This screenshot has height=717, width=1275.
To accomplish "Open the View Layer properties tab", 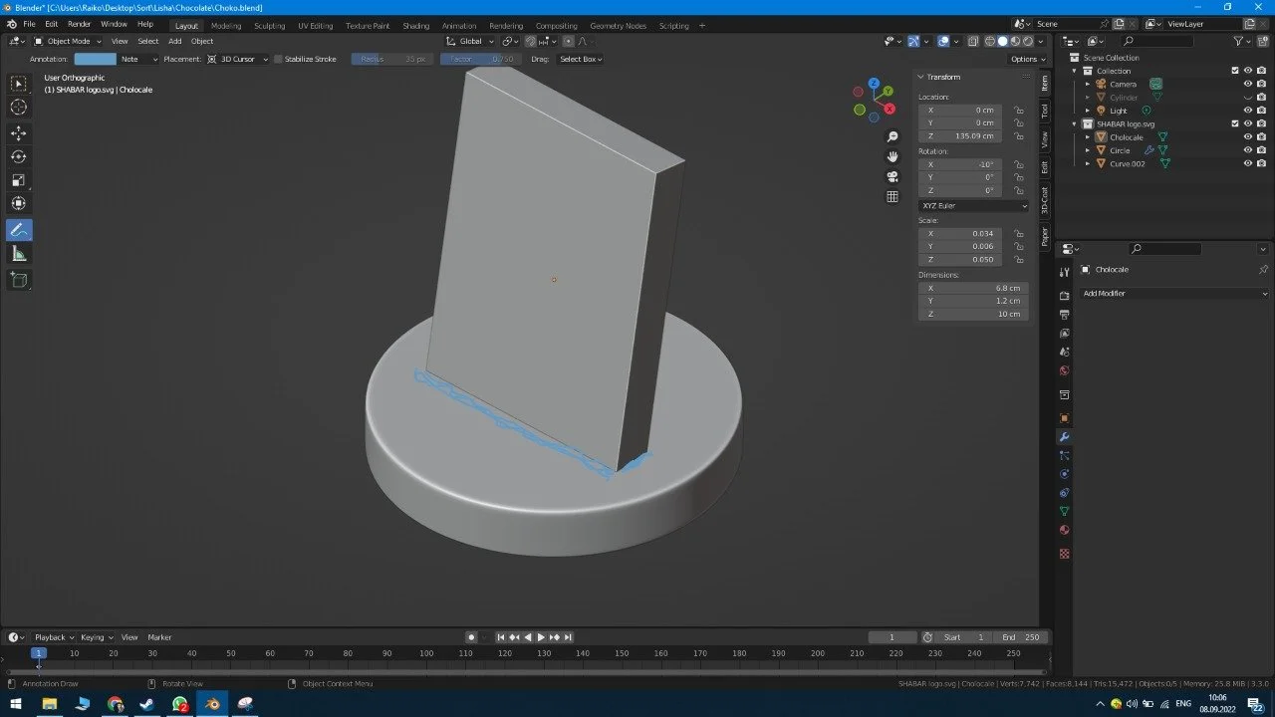I will (1064, 334).
